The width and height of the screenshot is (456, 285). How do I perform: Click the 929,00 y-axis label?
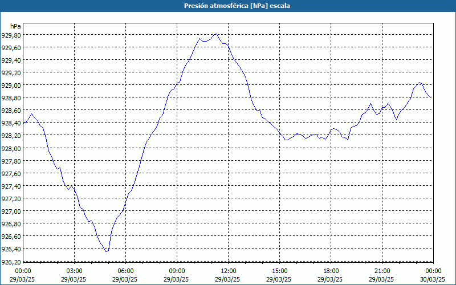pos(11,85)
